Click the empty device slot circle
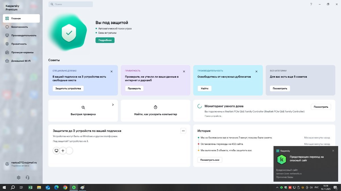341x191 pixels. pyautogui.click(x=69, y=151)
